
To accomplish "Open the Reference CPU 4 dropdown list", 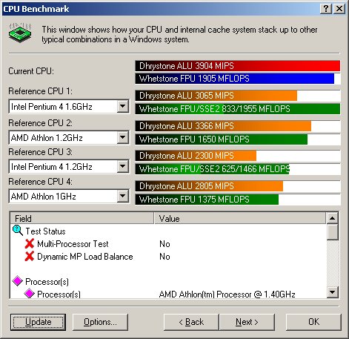I will coord(122,196).
